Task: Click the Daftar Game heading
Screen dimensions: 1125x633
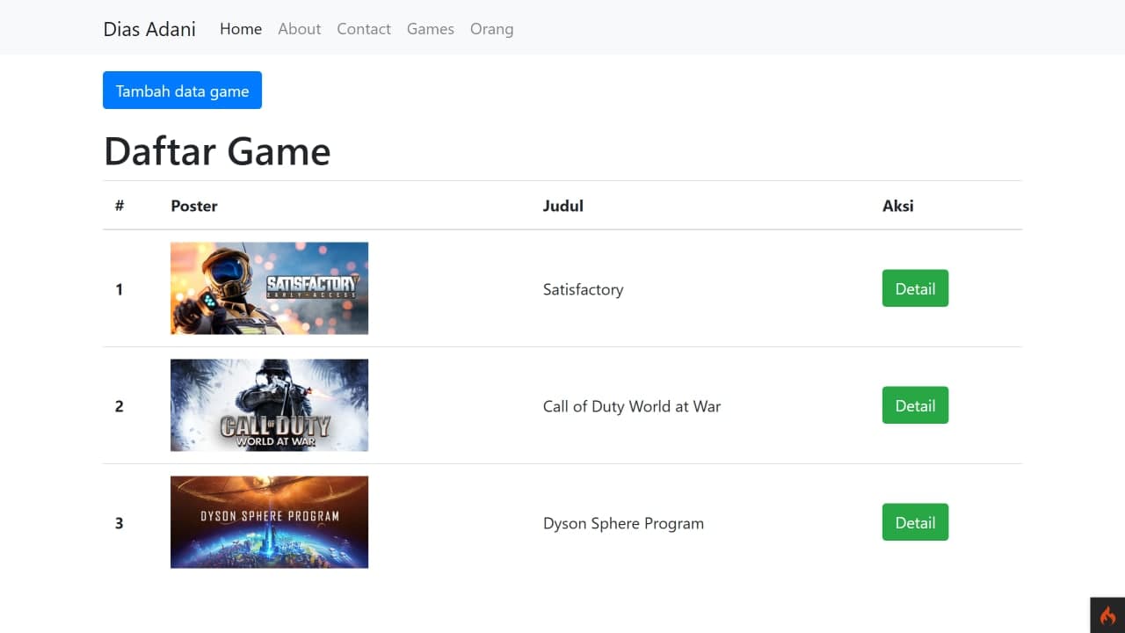Action: click(x=217, y=151)
